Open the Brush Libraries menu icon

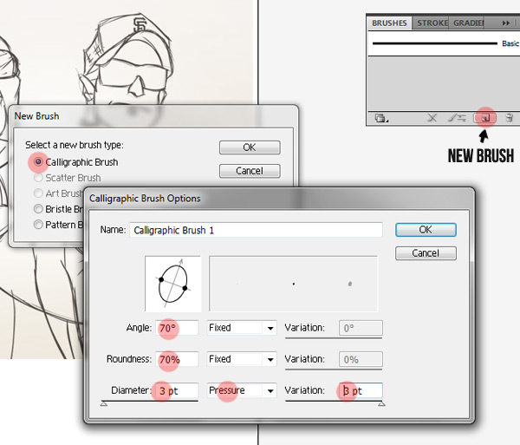point(380,117)
